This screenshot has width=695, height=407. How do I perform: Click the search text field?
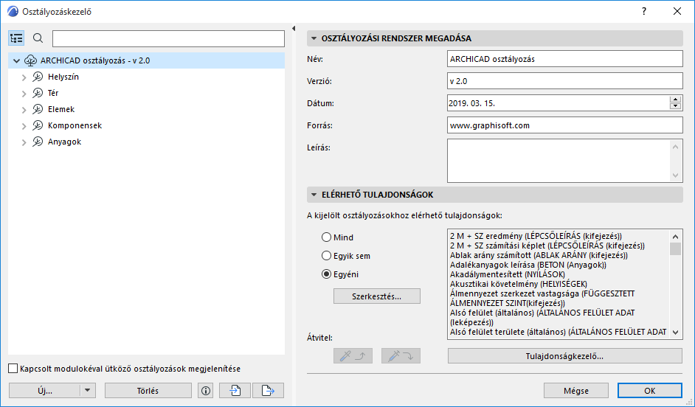(x=168, y=38)
